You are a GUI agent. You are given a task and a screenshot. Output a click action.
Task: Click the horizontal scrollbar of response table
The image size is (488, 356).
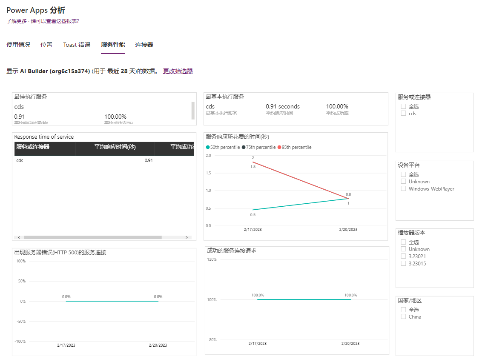click(x=93, y=237)
